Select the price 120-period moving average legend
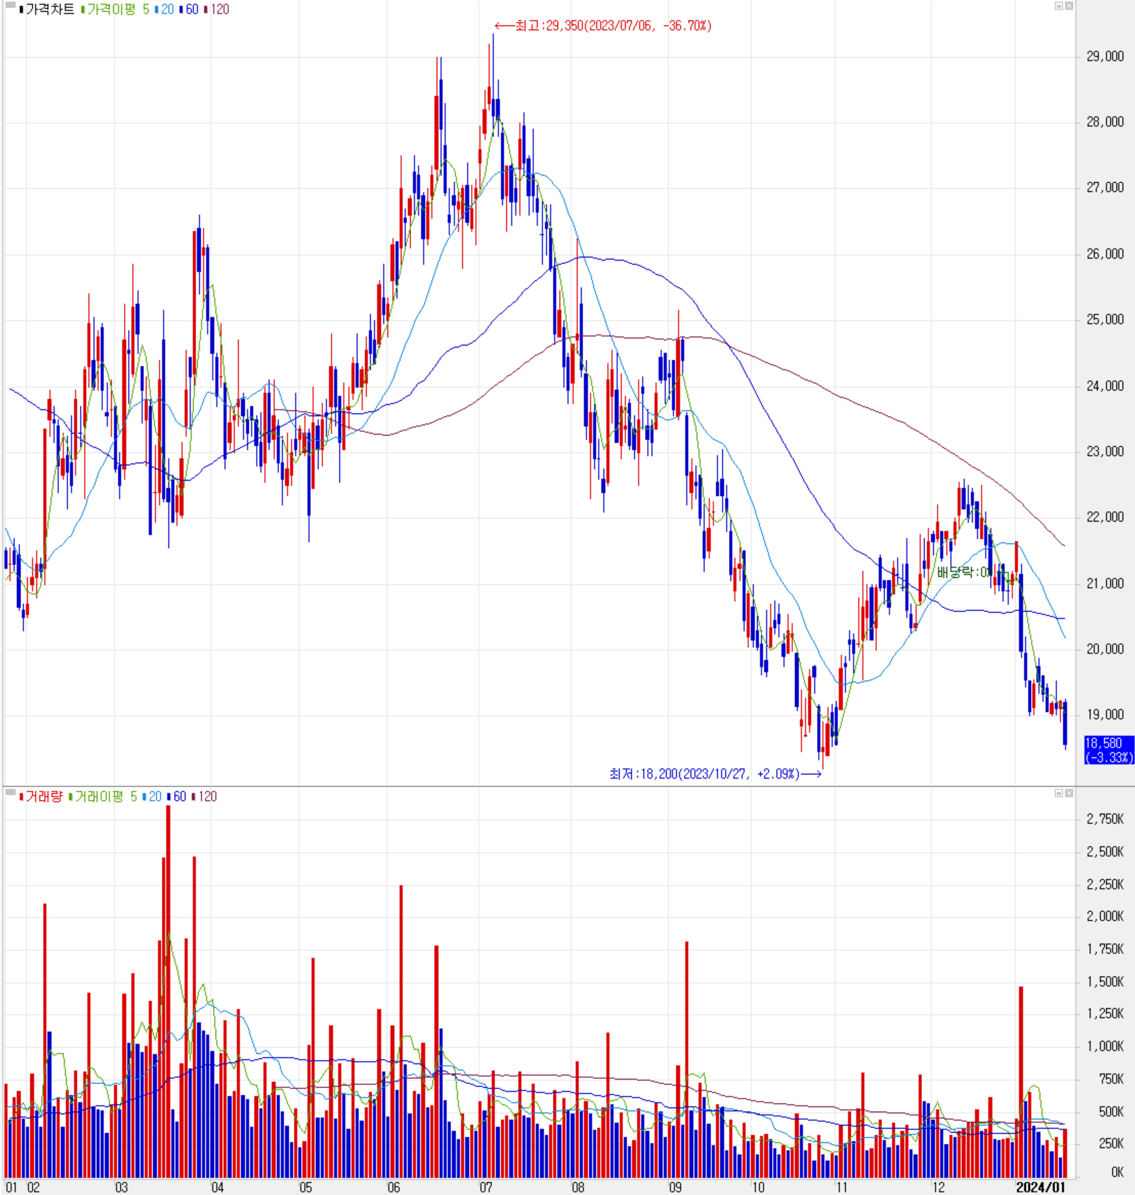 [x=216, y=10]
